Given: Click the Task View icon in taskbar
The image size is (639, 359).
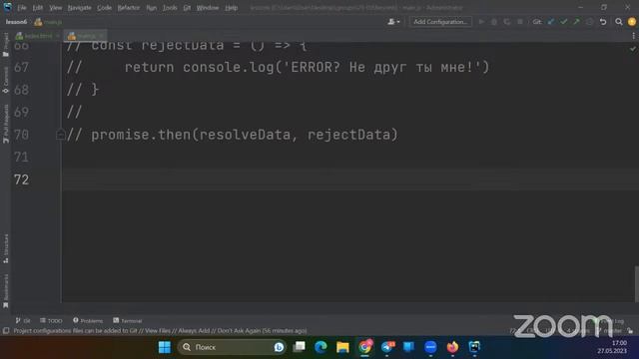Looking at the screenshot, I should coord(300,347).
